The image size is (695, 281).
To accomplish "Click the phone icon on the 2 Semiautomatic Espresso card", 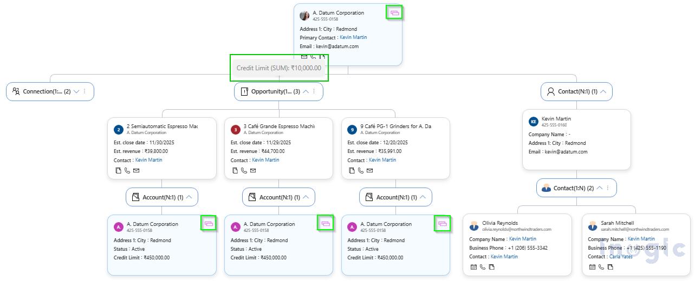I will tap(127, 171).
